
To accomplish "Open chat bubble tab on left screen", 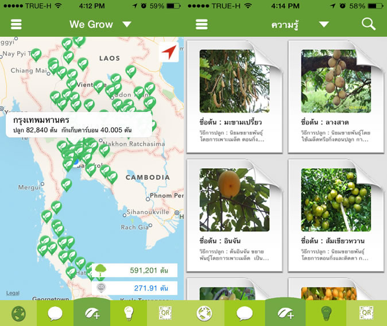I will (55, 313).
